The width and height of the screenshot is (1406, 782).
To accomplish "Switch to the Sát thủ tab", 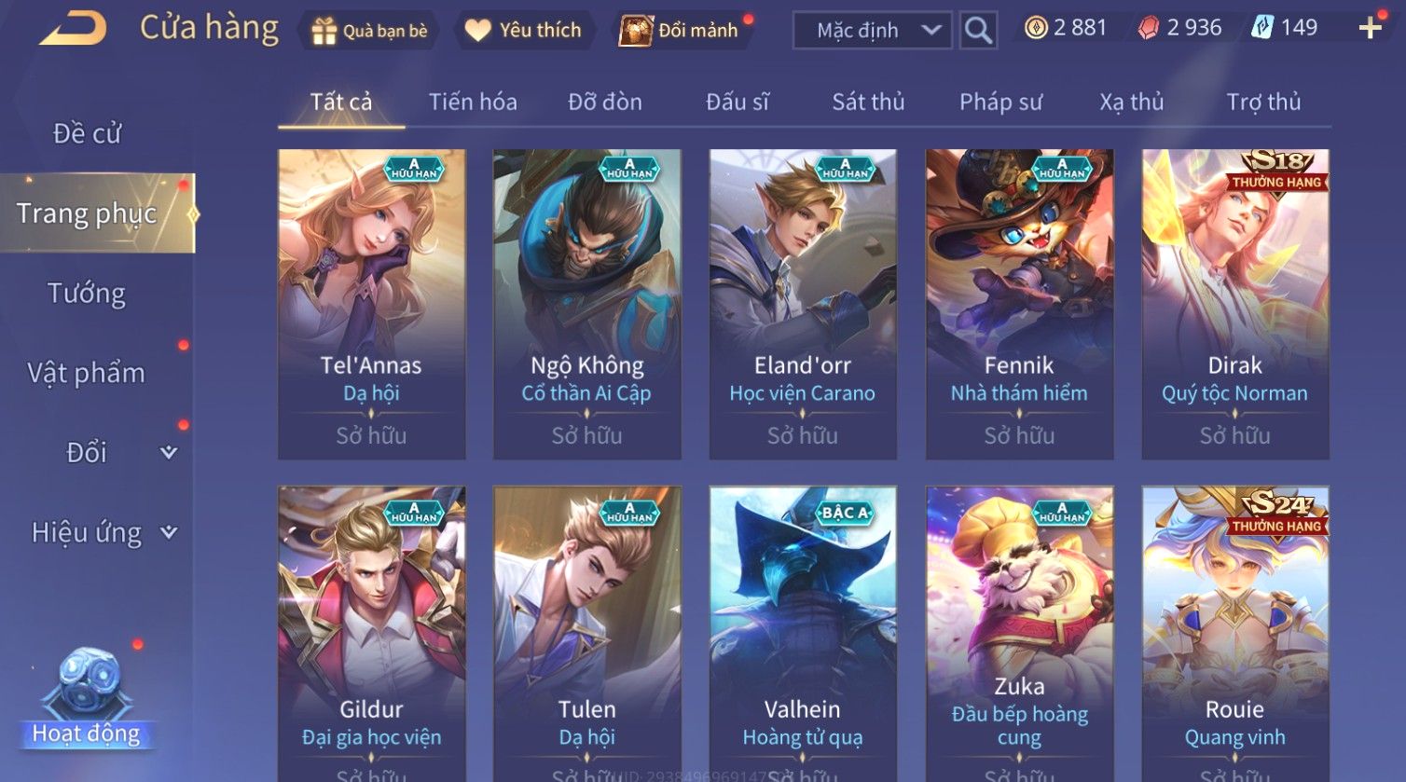I will pyautogui.click(x=868, y=102).
